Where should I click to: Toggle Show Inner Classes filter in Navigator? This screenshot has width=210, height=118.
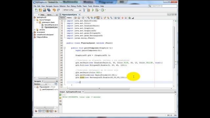click(52, 111)
